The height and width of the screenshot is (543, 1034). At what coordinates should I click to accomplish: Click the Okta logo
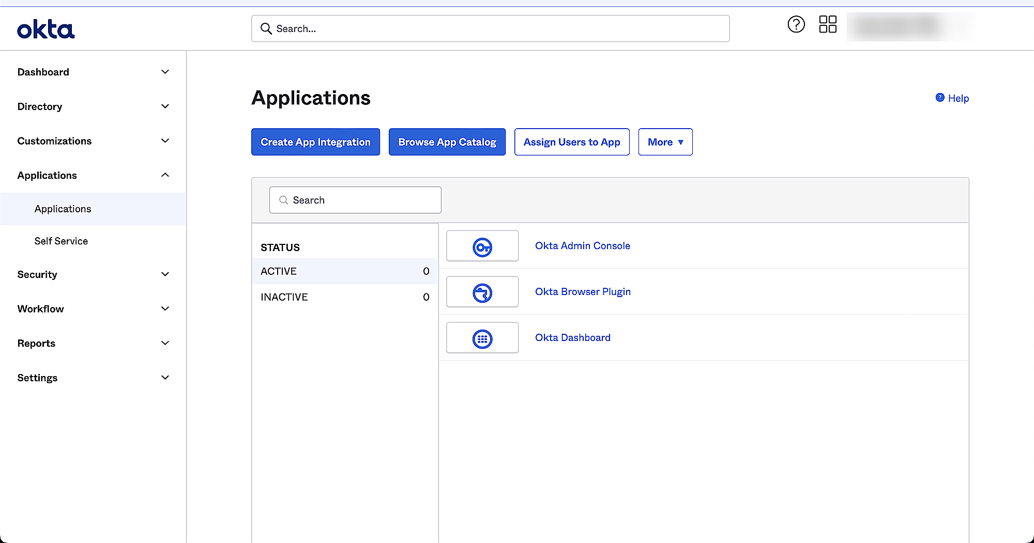coord(46,29)
